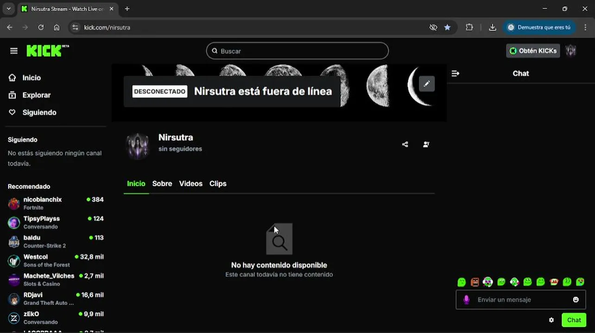595x333 pixels.
Task: Open the profile avatar in the top right
Action: (x=571, y=51)
